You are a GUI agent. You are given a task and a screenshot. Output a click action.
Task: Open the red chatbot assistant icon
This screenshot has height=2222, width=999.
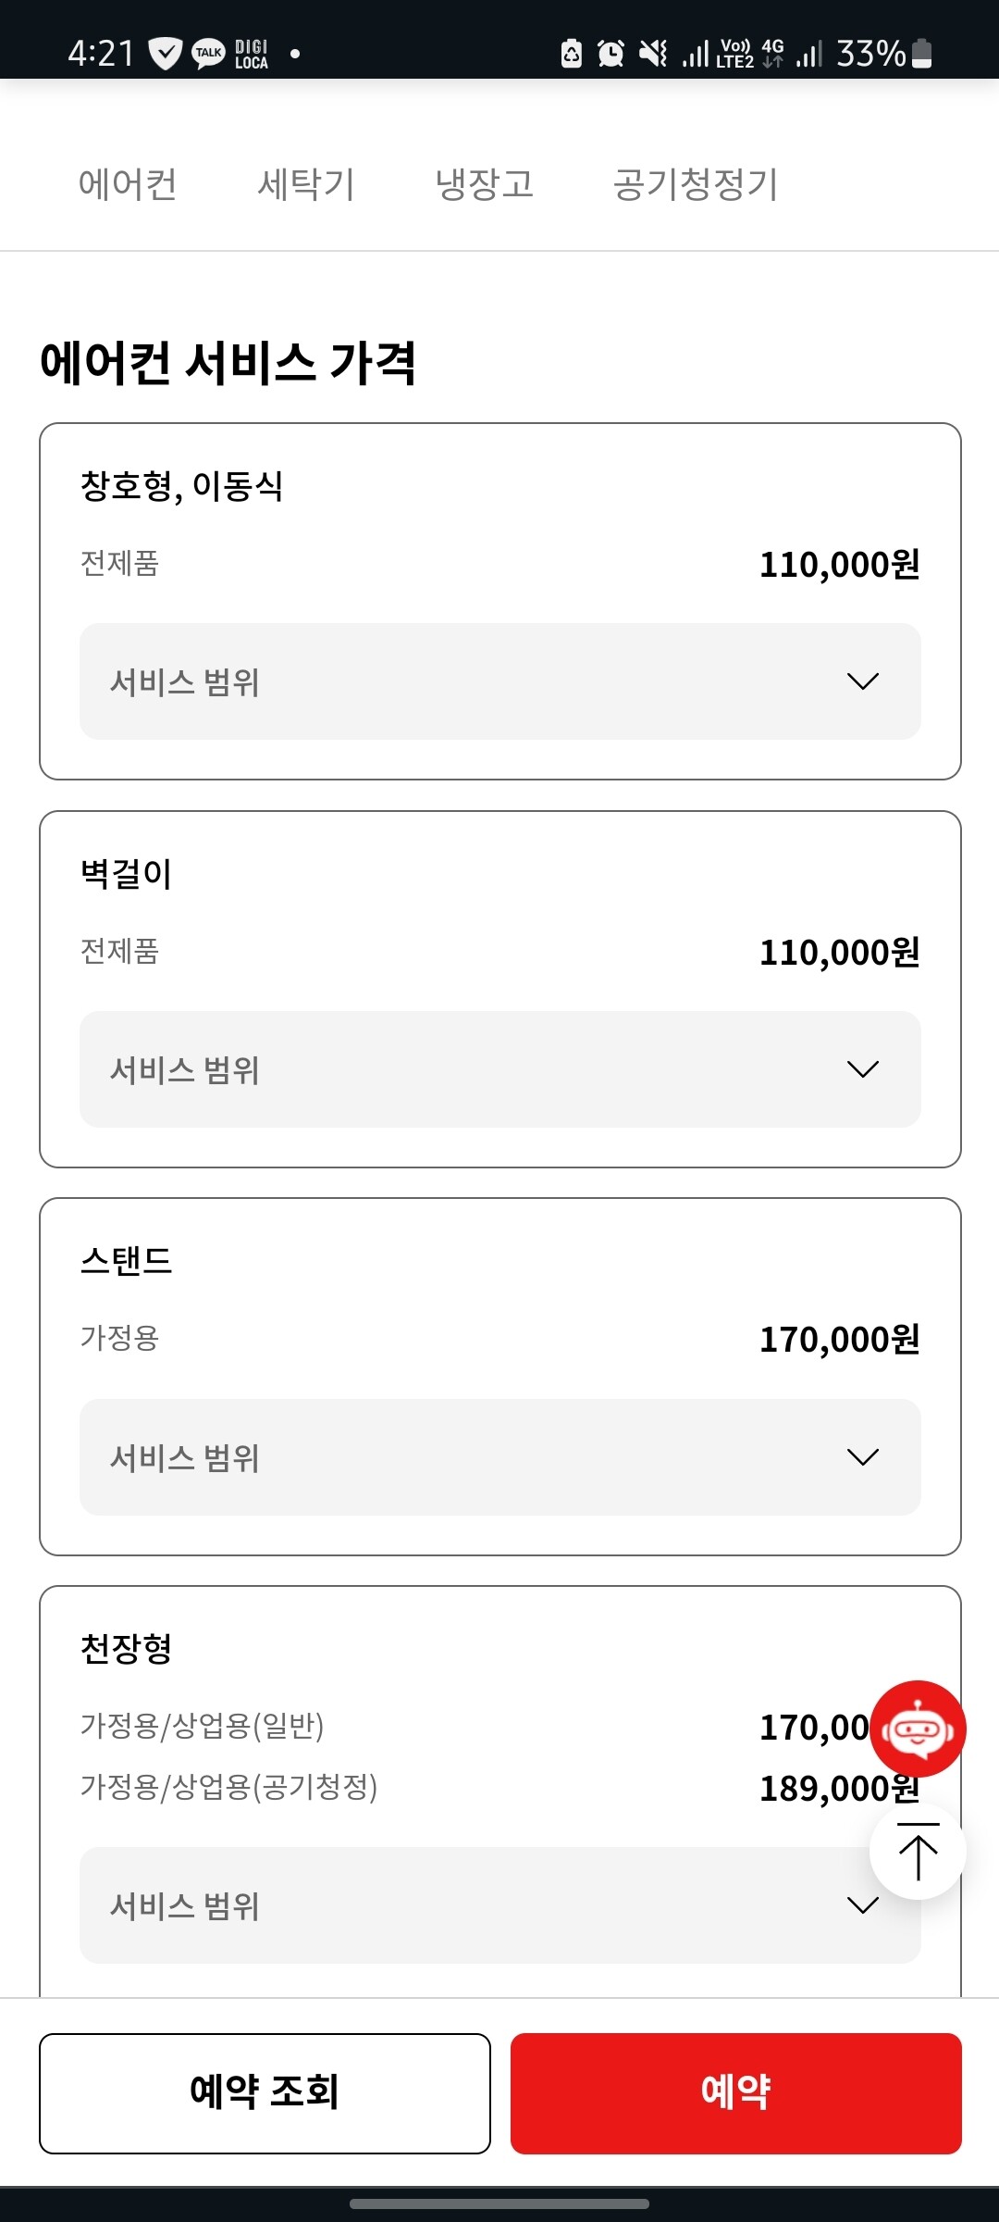[918, 1729]
